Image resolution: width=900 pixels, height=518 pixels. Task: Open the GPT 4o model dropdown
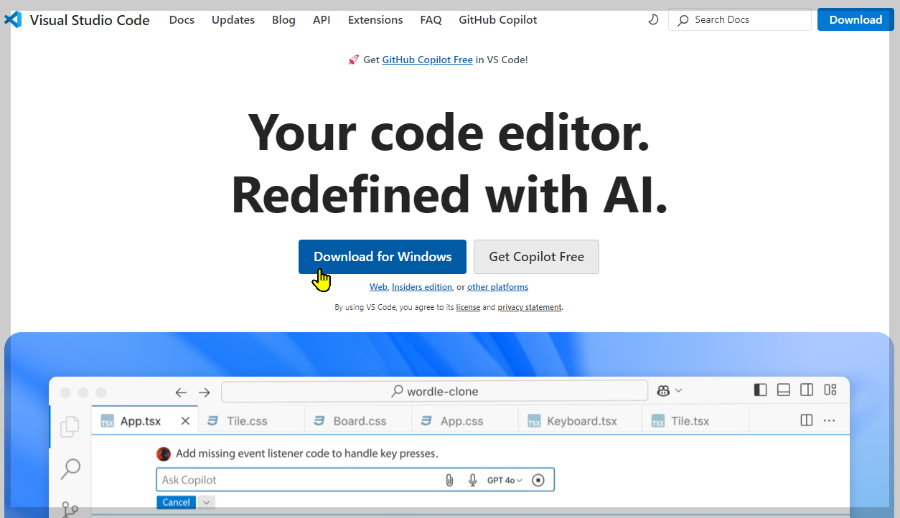pyautogui.click(x=505, y=480)
